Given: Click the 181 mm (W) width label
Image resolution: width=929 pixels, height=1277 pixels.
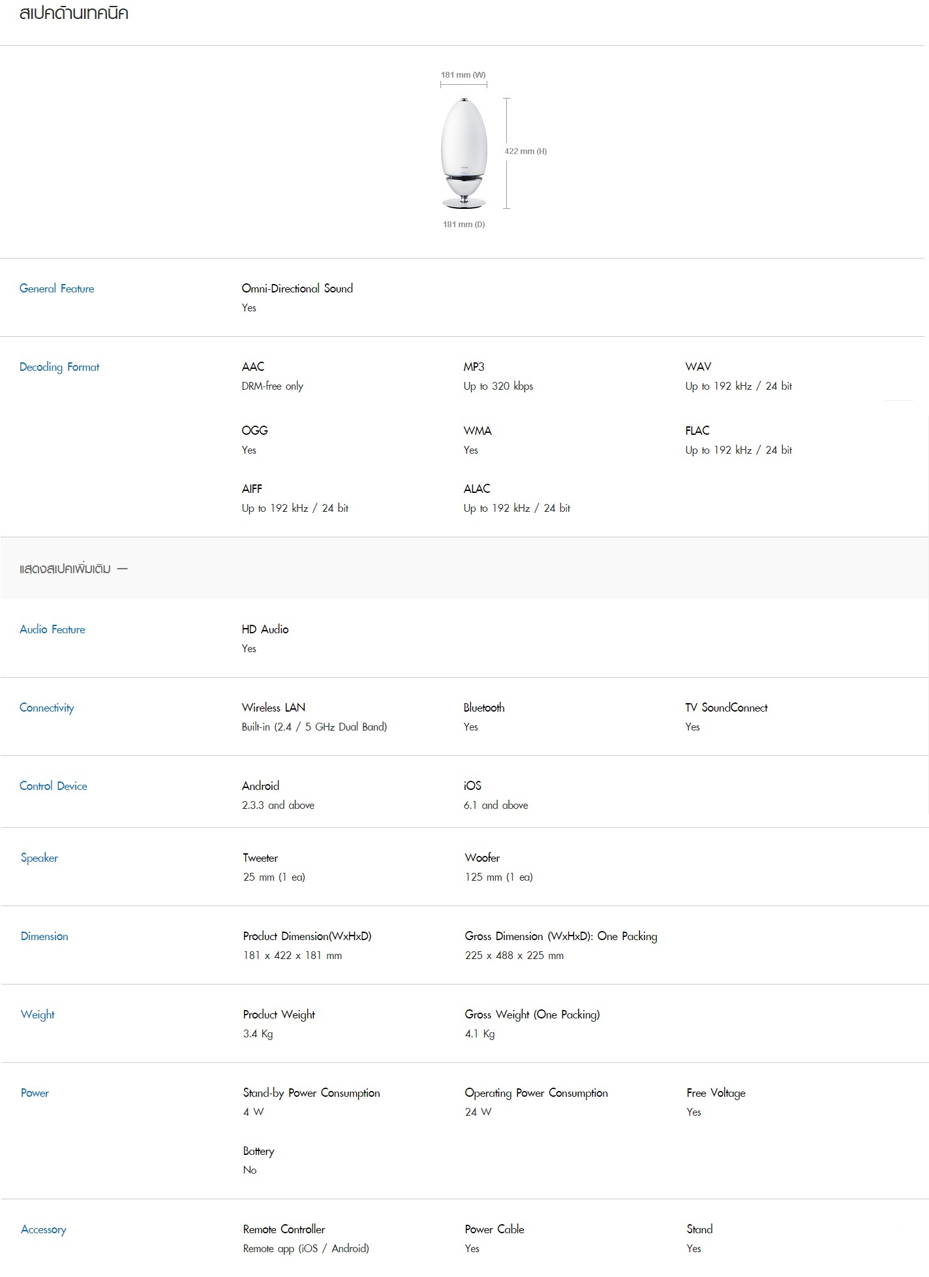Looking at the screenshot, I should tap(463, 75).
